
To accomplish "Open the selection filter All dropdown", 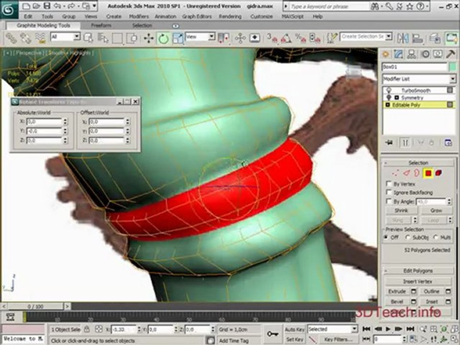I will pyautogui.click(x=77, y=37).
